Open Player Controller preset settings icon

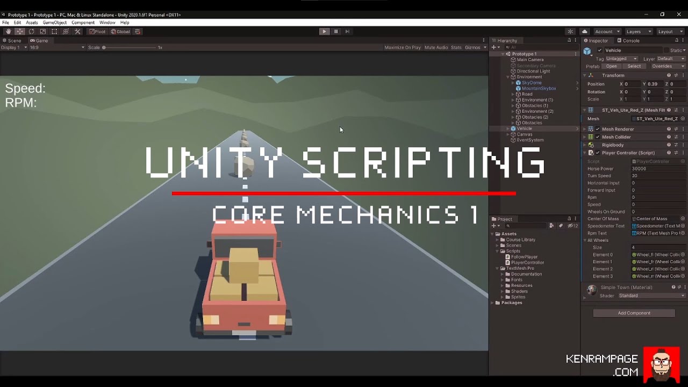(x=676, y=153)
